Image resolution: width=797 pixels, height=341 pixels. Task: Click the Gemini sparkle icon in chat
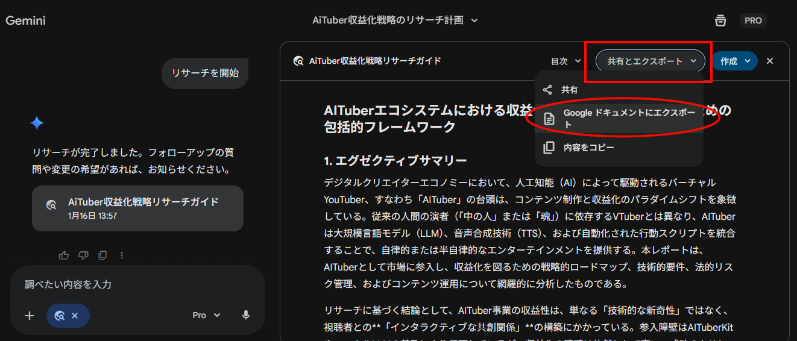(x=37, y=124)
